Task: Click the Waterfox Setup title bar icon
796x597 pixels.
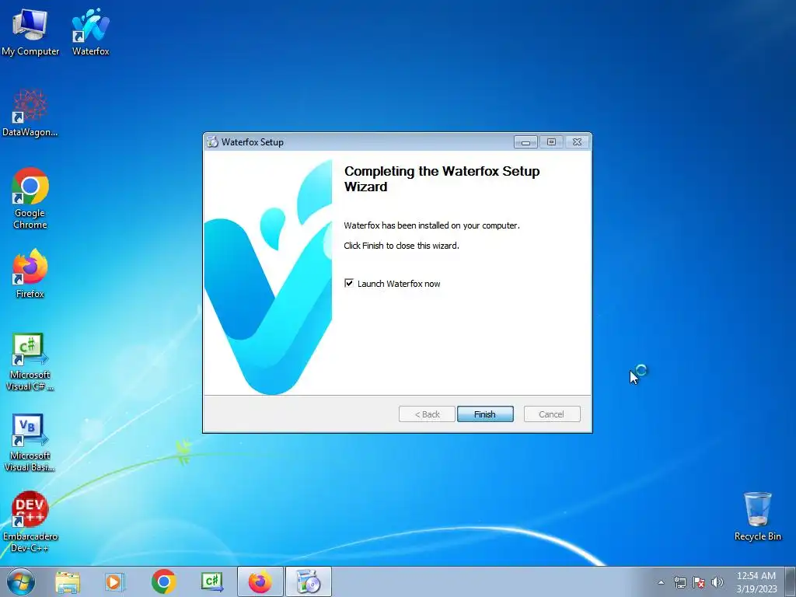Action: (212, 142)
